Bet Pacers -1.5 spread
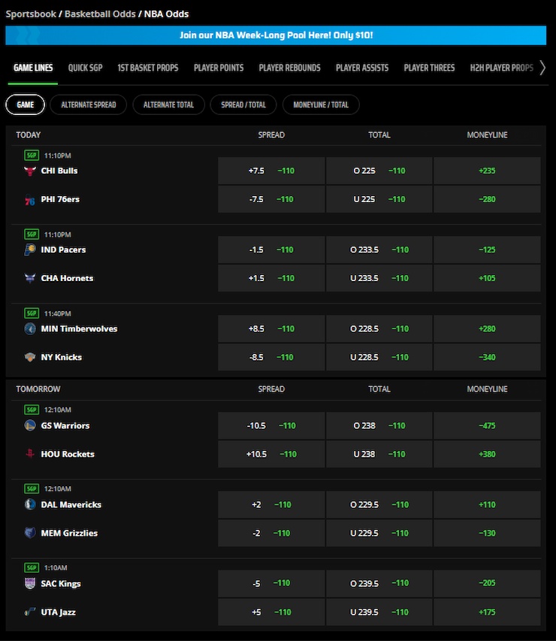This screenshot has width=556, height=641. (x=271, y=249)
